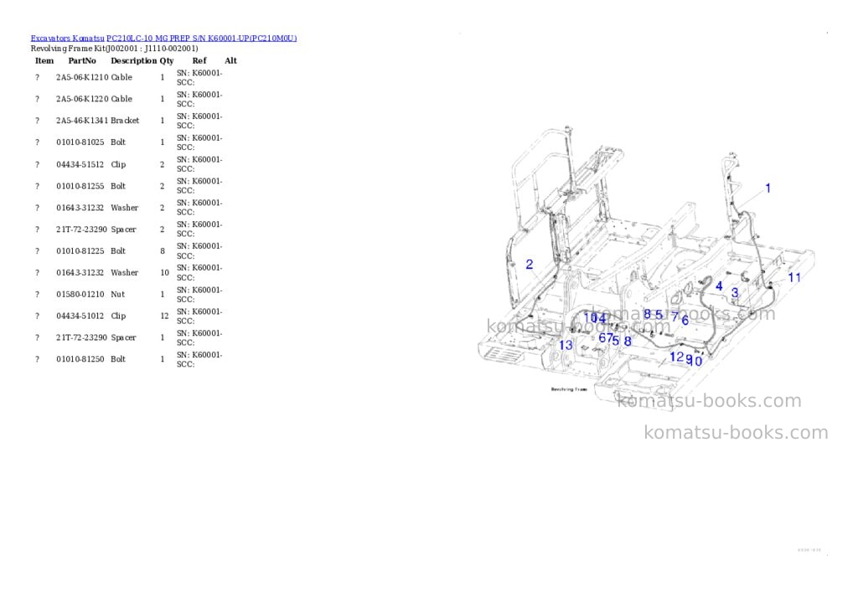Viewport: 858px width, 607px height.
Task: Select part number 2A5-06-K1210
Action: [82, 78]
